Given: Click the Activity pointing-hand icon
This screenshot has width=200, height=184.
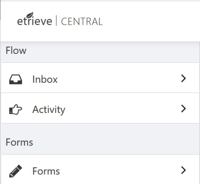Looking at the screenshot, I should pos(16,110).
